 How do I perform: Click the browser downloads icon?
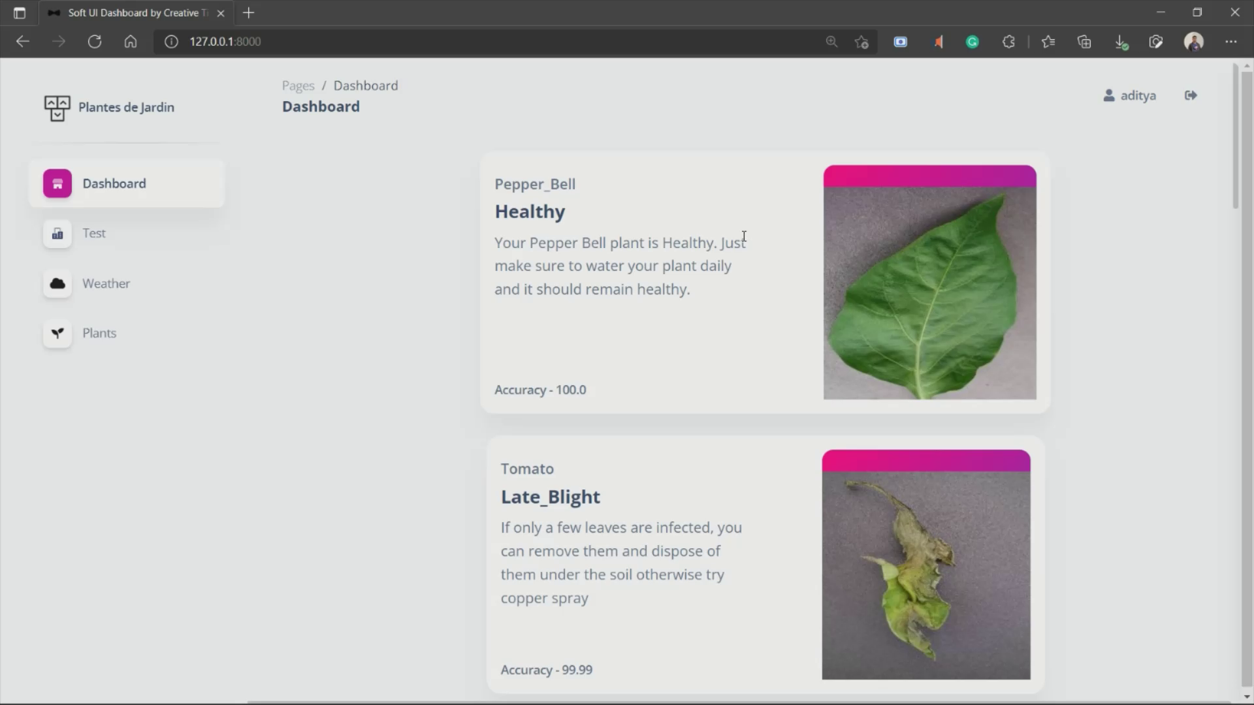click(1121, 42)
